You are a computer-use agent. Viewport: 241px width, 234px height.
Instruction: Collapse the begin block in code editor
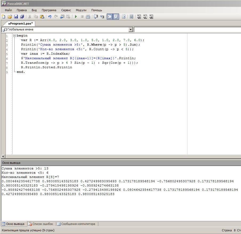[x=14, y=36]
